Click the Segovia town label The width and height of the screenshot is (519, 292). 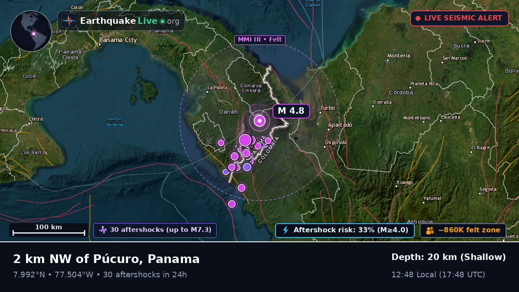click(488, 189)
